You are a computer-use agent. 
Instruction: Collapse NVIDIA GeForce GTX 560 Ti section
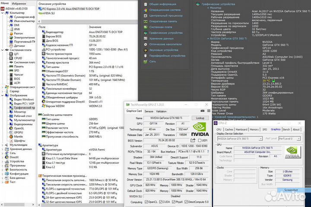[x=208, y=39]
